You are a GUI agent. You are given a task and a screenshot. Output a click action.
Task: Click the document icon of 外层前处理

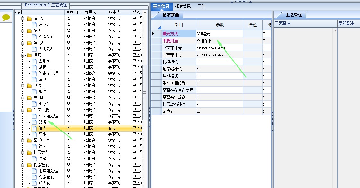coord(34,116)
